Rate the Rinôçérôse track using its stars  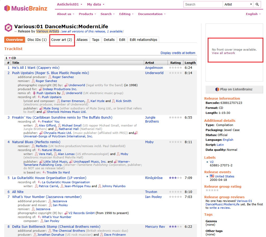point(175,178)
